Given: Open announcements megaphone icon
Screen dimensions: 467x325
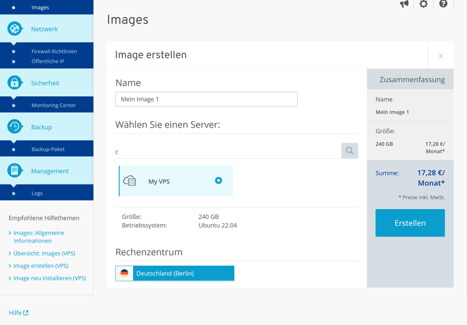Looking at the screenshot, I should click(404, 4).
